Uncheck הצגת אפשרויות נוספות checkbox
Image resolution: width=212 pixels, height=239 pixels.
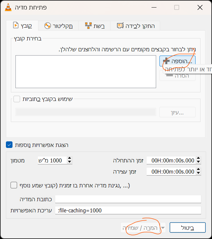click(x=9, y=145)
